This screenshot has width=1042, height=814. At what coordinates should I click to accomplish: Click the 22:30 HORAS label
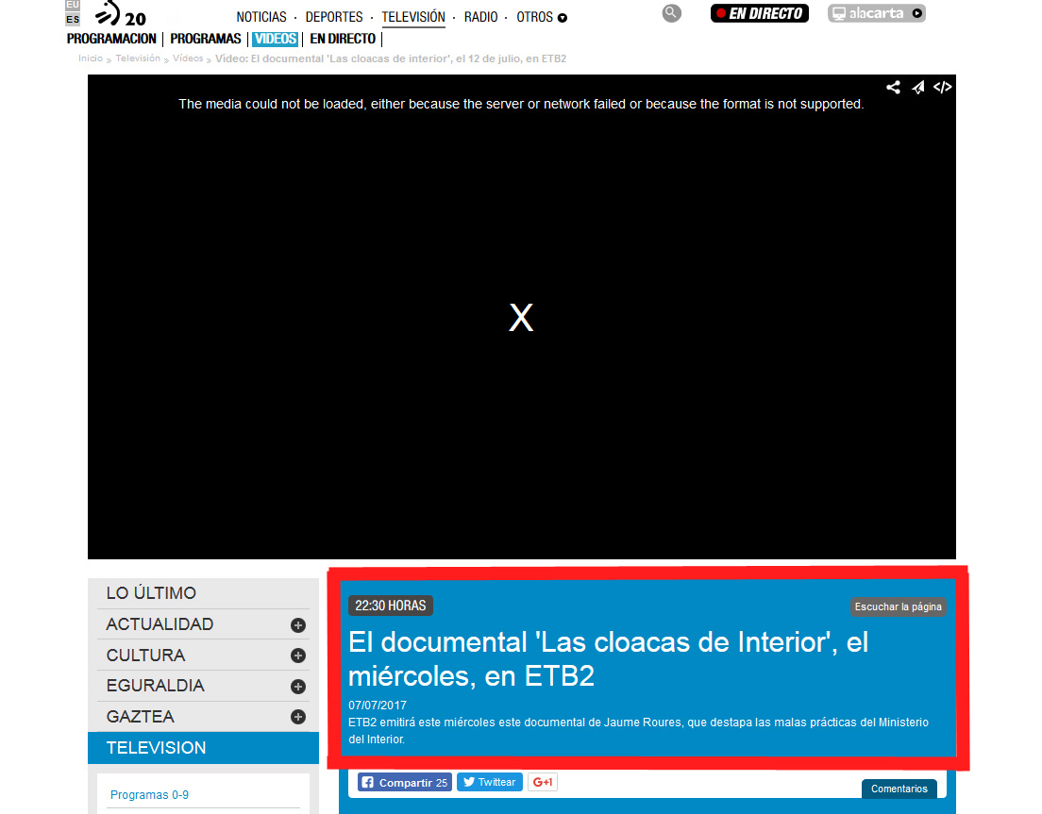[390, 606]
